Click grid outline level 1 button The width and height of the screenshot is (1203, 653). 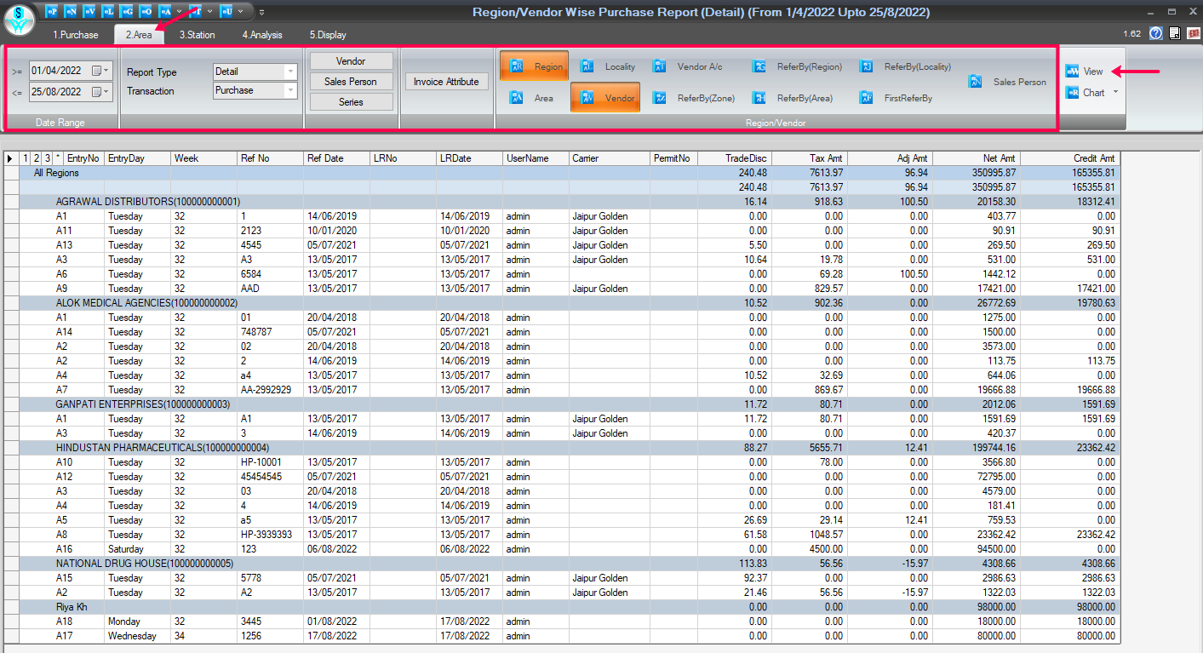click(x=26, y=158)
